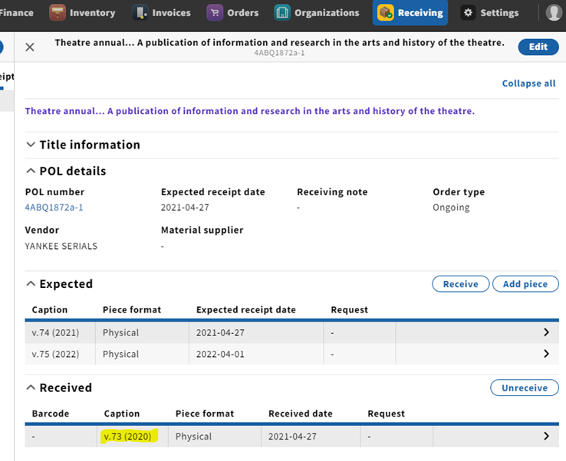Viewport: 566px width, 461px height.
Task: Click Received date column header
Action: click(301, 414)
